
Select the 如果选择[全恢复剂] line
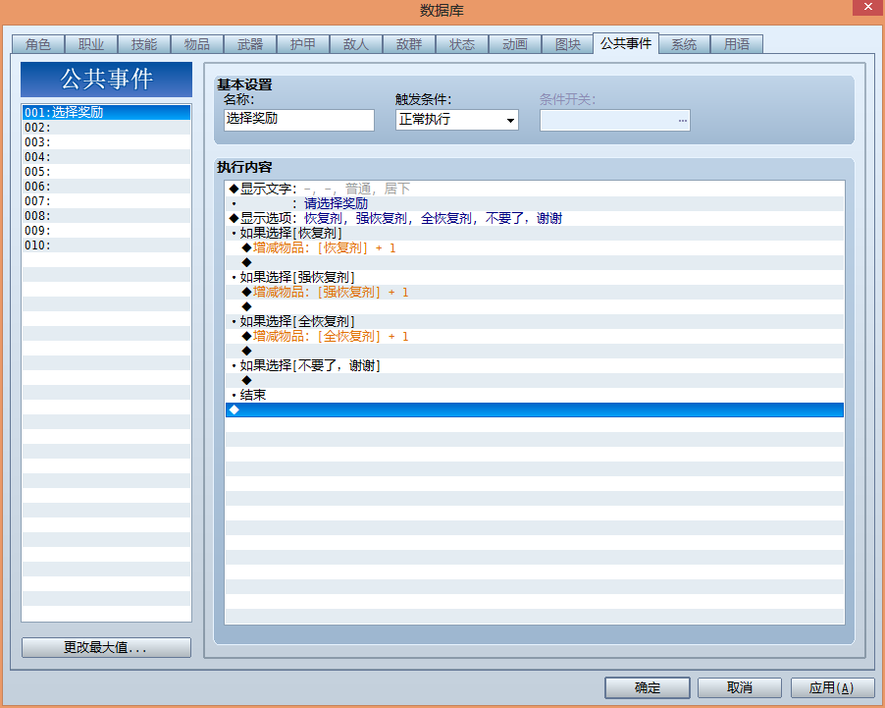[x=535, y=321]
